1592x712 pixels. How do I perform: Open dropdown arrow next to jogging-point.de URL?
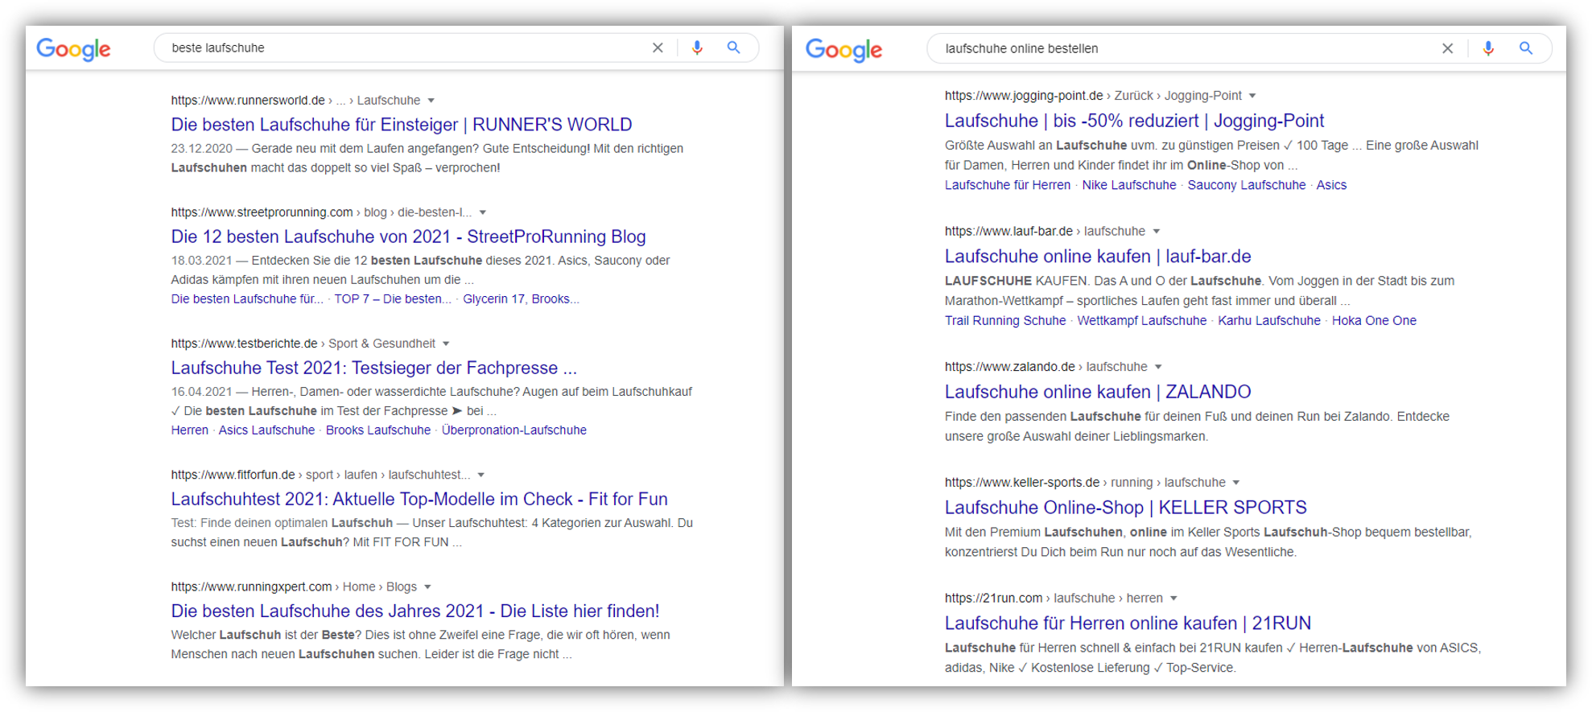click(x=1252, y=96)
